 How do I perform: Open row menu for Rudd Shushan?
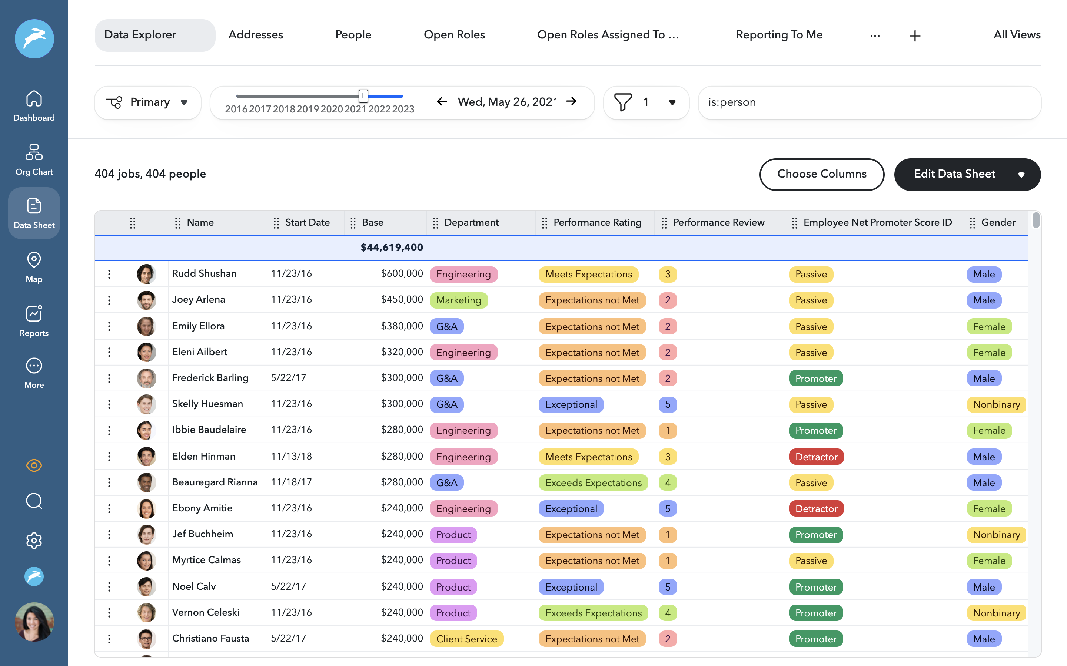coord(109,274)
